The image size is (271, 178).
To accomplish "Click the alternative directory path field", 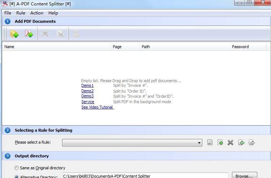I will 145,175.
